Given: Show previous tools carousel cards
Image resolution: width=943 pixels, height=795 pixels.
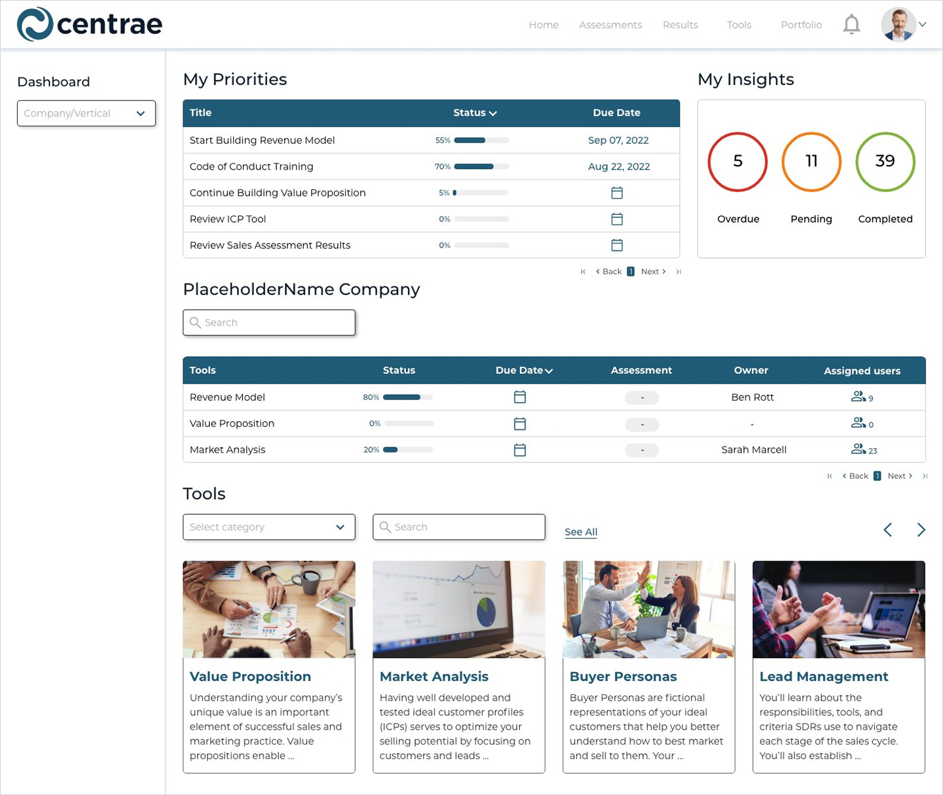Looking at the screenshot, I should point(888,530).
